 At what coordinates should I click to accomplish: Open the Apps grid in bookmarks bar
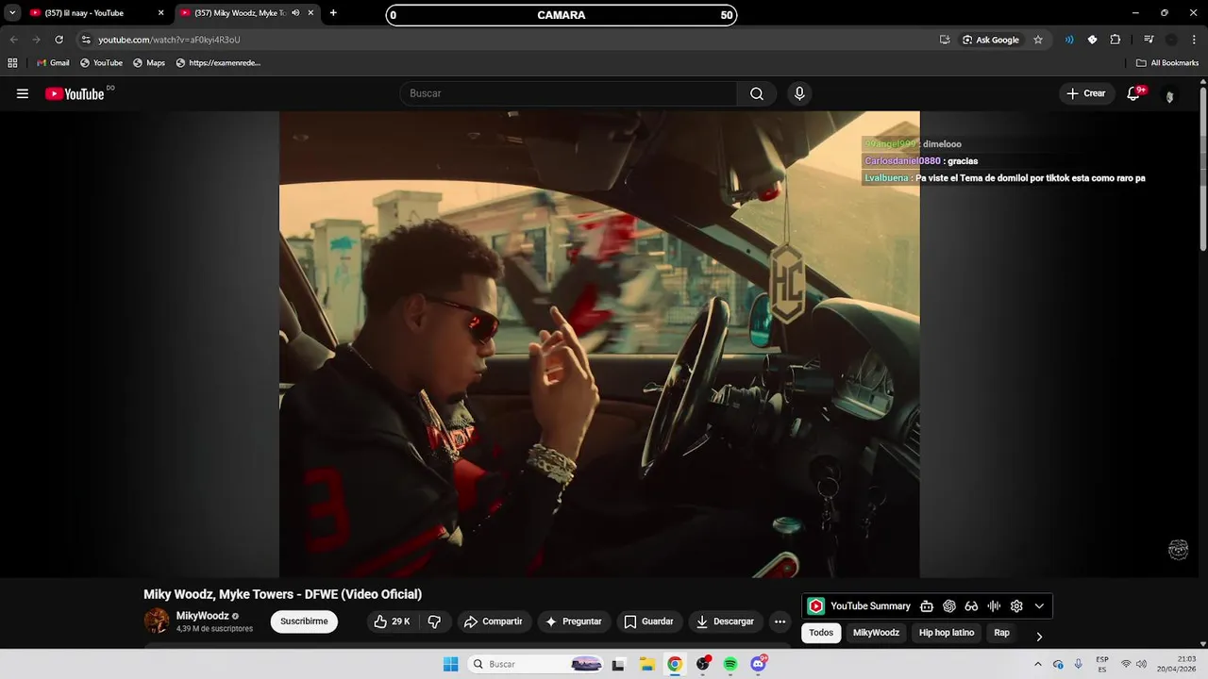12,63
